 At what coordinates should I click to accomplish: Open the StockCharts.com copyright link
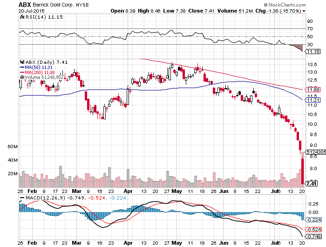click(285, 5)
